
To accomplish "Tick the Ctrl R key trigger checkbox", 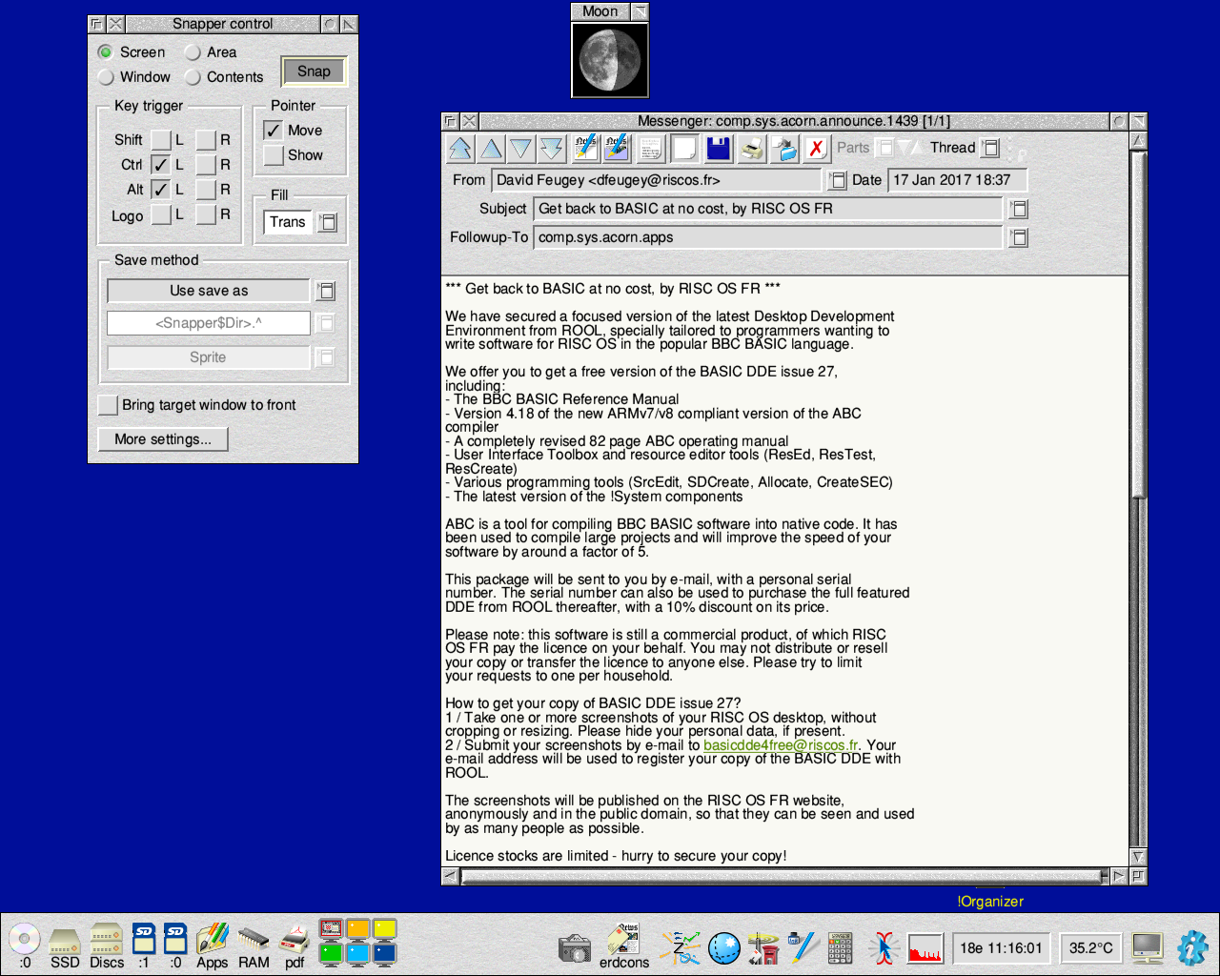I will click(x=206, y=165).
